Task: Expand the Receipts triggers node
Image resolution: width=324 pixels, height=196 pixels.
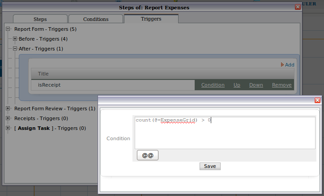Action: (8, 118)
